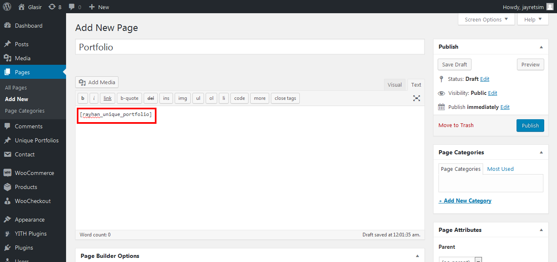The height and width of the screenshot is (262, 557).
Task: Click the Save Draft button
Action: coord(455,64)
